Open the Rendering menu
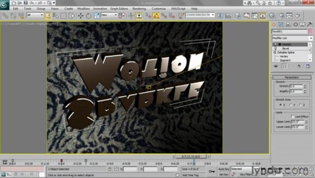The height and width of the screenshot is (178, 315). pyautogui.click(x=139, y=9)
